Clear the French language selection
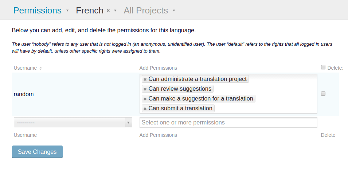Image resolution: width=348 pixels, height=172 pixels. [108, 11]
